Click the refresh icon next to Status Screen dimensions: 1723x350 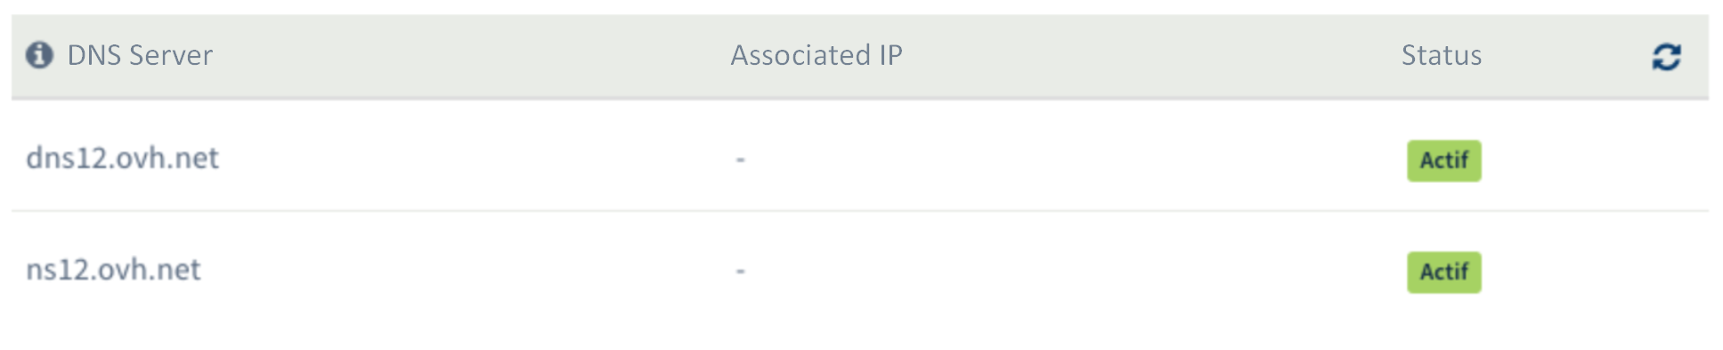[x=1666, y=57]
